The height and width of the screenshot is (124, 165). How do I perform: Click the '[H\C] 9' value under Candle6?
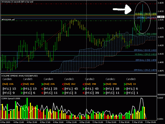pyautogui.click(x=9, y=93)
